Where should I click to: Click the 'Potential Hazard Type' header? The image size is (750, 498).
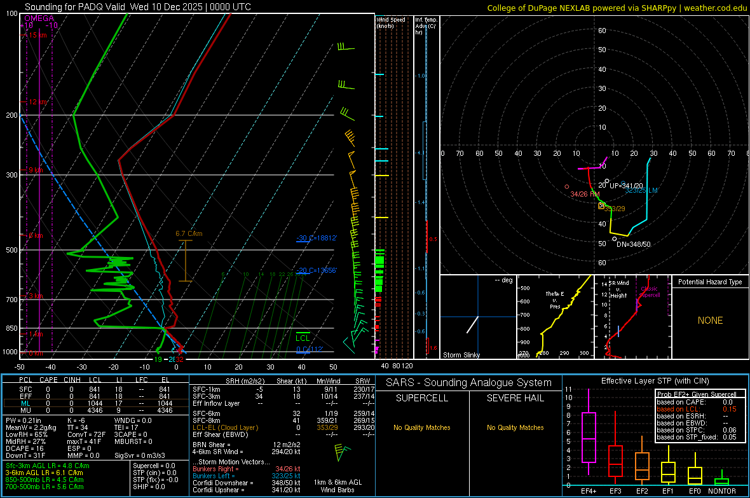710,282
